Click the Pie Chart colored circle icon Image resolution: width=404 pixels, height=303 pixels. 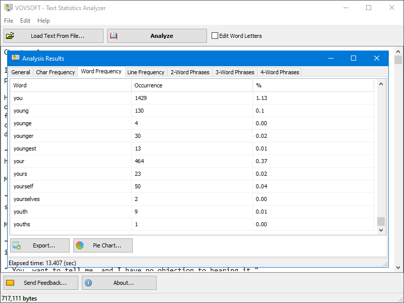[80, 245]
